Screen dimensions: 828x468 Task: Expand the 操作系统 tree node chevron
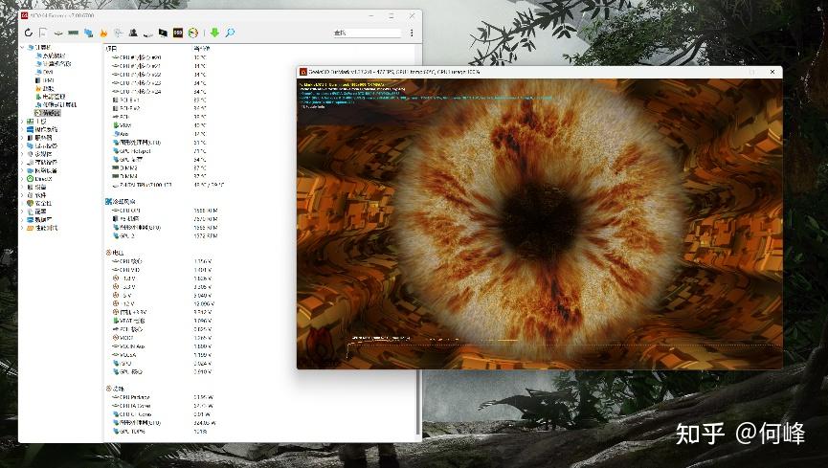click(22, 129)
